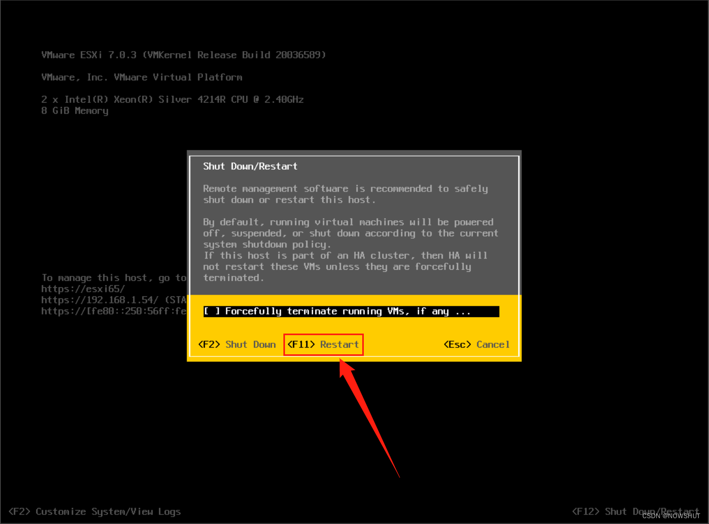Click the https://esxi65/ management URL
The height and width of the screenshot is (524, 709).
pyautogui.click(x=83, y=289)
